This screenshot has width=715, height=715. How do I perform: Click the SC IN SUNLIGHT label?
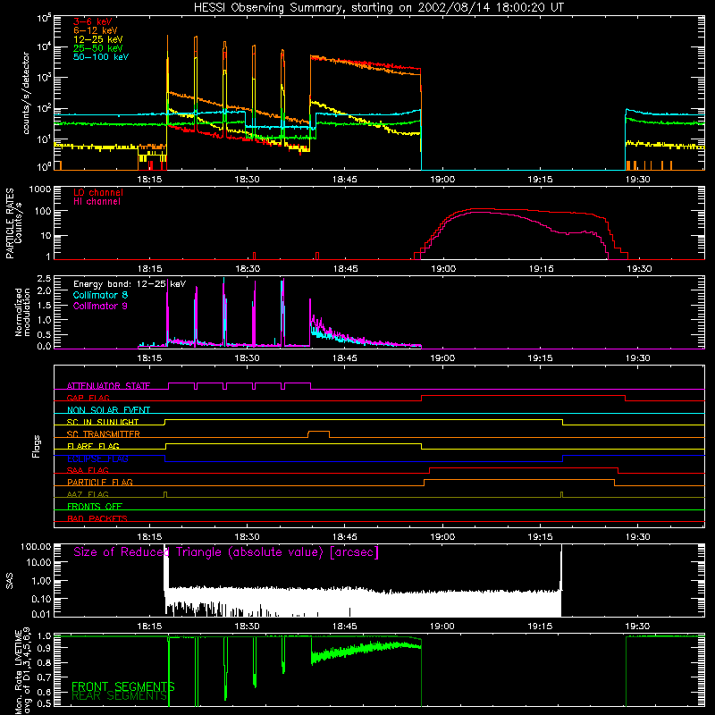pos(103,422)
